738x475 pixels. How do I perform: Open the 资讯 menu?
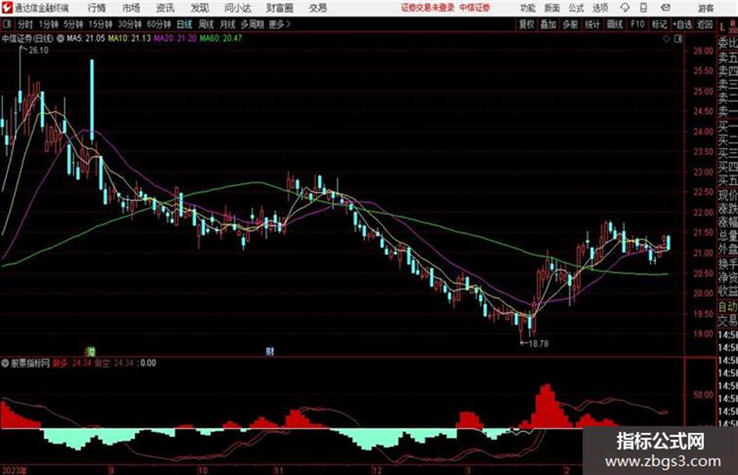click(x=166, y=8)
